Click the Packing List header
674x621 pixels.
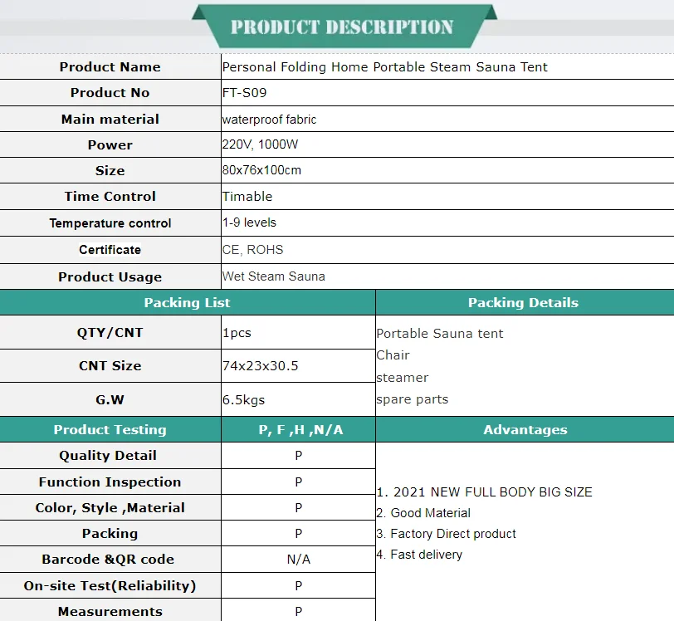(x=188, y=303)
